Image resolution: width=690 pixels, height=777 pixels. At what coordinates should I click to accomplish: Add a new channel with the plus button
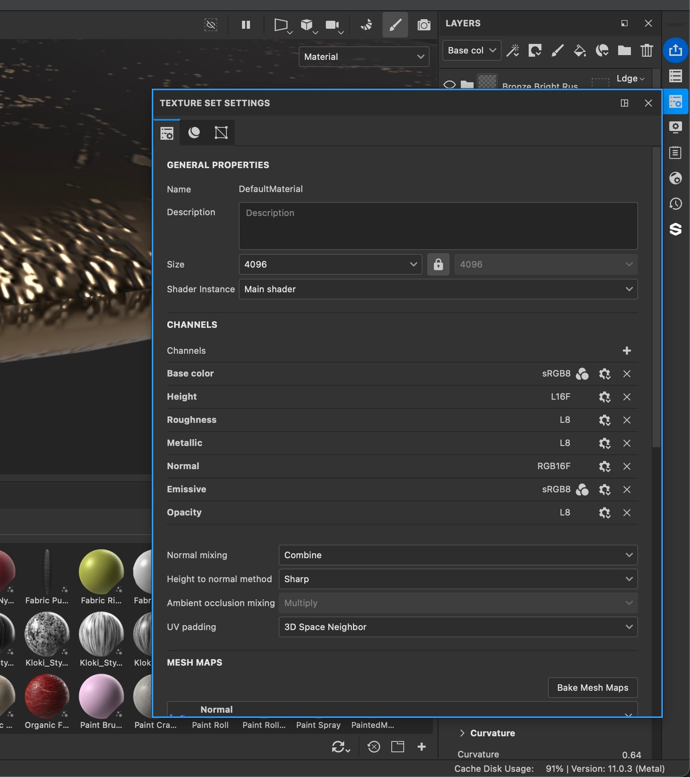point(627,351)
